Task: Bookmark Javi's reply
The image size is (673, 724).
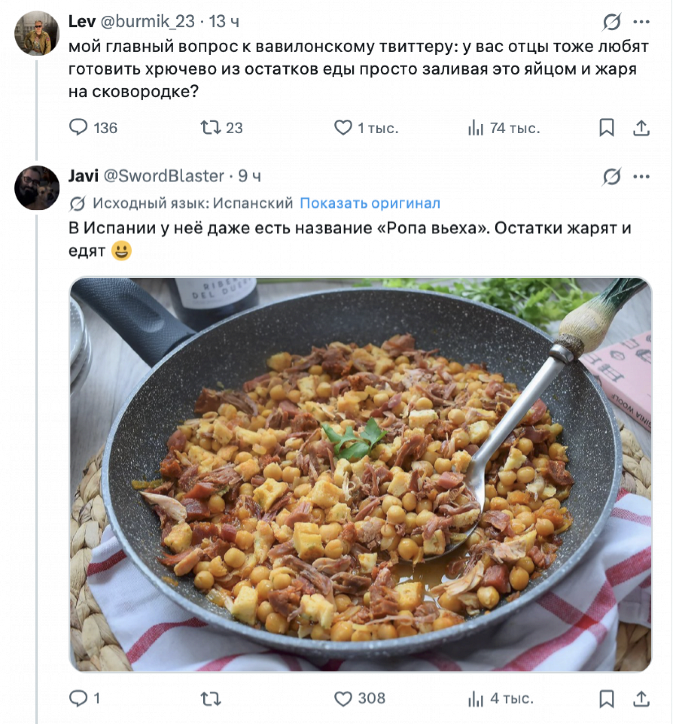Action: pos(607,698)
